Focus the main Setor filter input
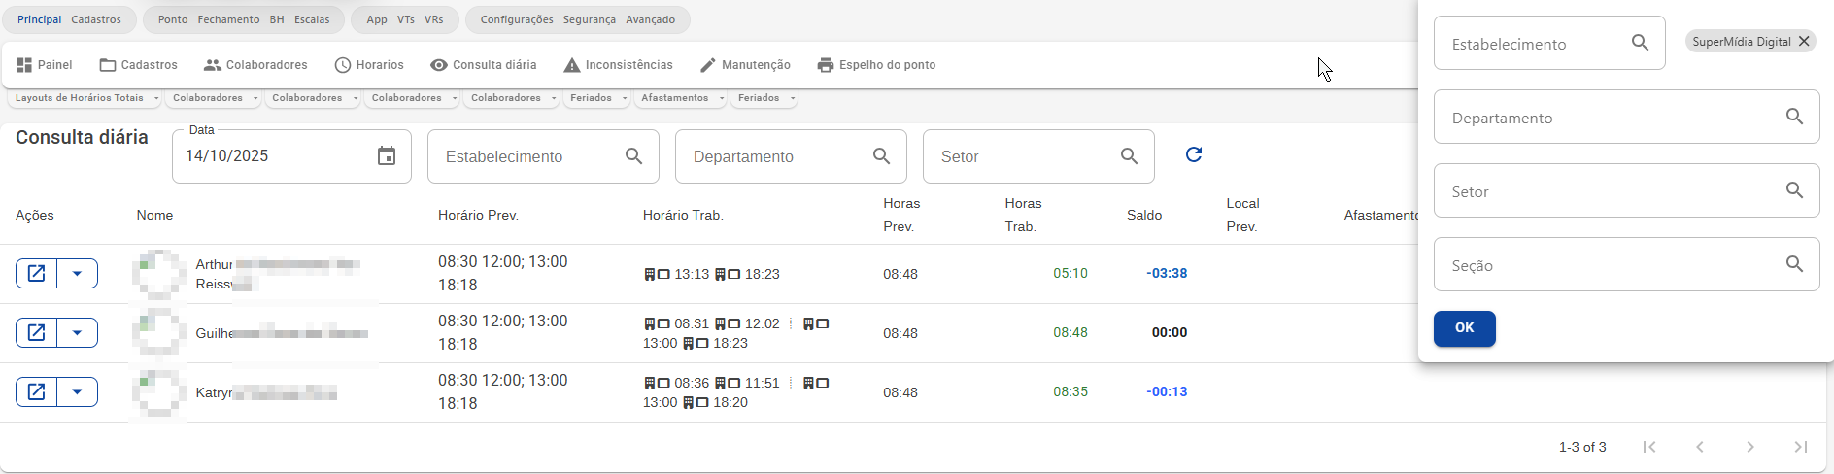The width and height of the screenshot is (1834, 474). pos(1038,156)
